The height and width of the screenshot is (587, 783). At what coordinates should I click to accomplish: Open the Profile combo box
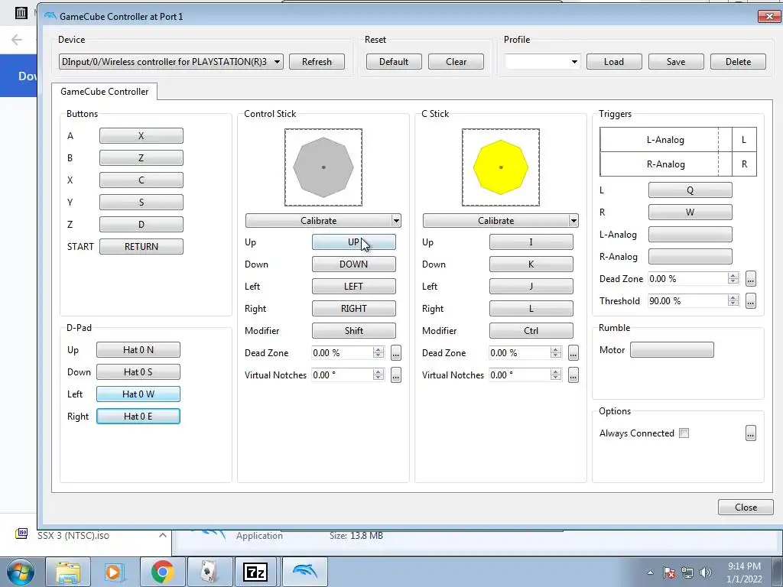point(542,62)
